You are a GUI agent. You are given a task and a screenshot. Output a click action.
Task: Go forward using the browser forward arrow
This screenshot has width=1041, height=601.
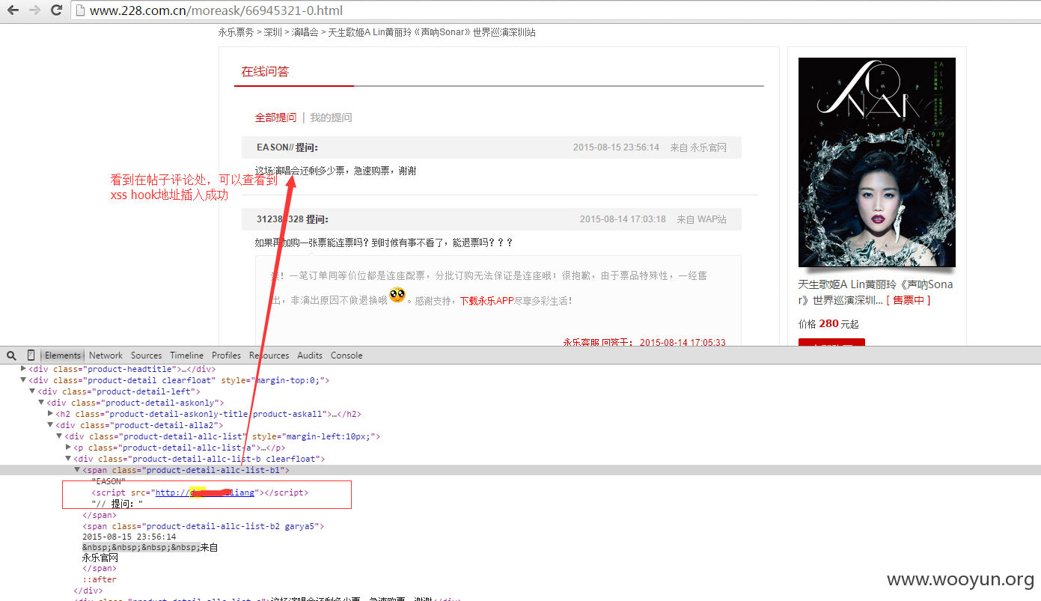click(x=34, y=10)
